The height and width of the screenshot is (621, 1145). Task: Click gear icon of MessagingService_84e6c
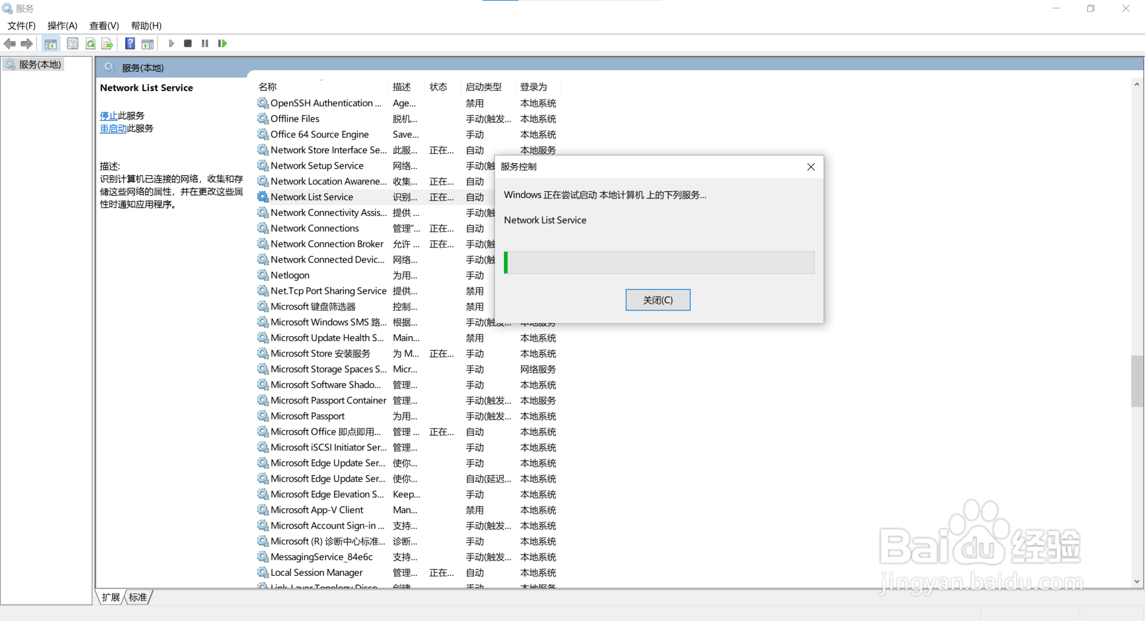click(263, 557)
